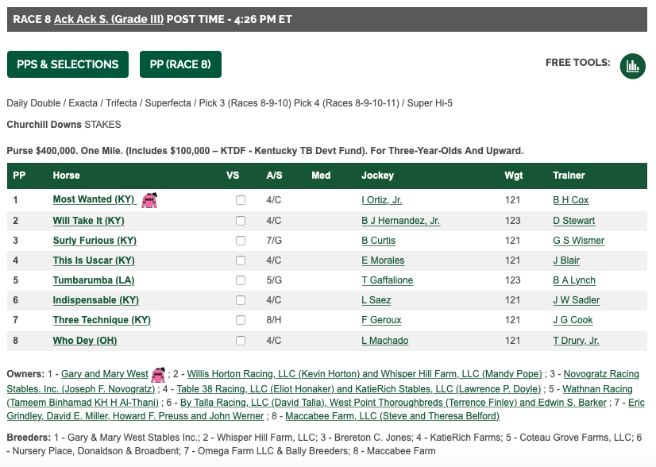Click the PPS & SELECTIONS button
This screenshot has height=467, width=656.
coord(68,64)
